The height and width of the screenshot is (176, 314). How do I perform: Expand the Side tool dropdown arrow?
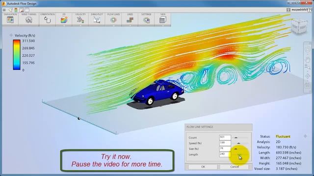click(x=163, y=26)
